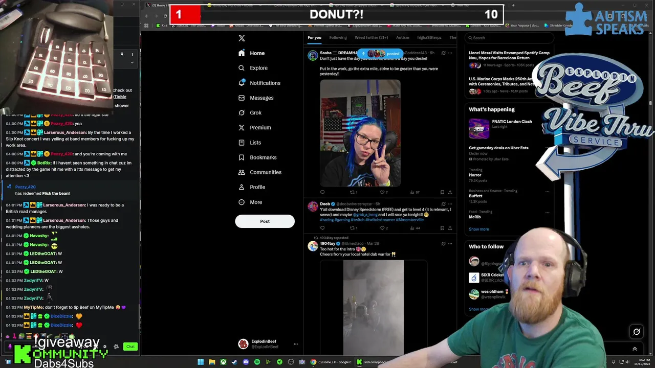This screenshot has height=368, width=655.
Task: Click the Profile icon in sidebar
Action: (x=242, y=187)
